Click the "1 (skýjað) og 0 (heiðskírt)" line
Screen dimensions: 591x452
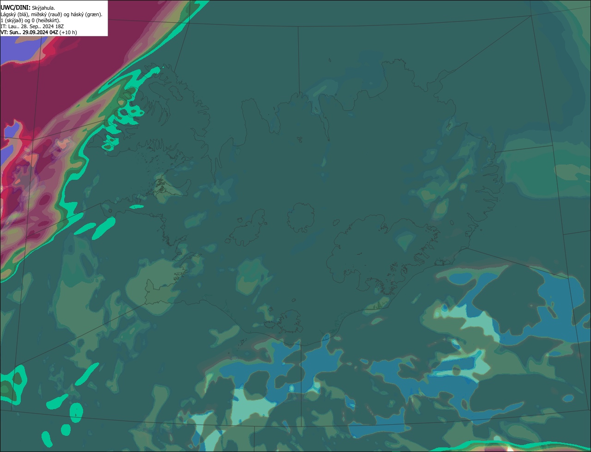pos(30,20)
